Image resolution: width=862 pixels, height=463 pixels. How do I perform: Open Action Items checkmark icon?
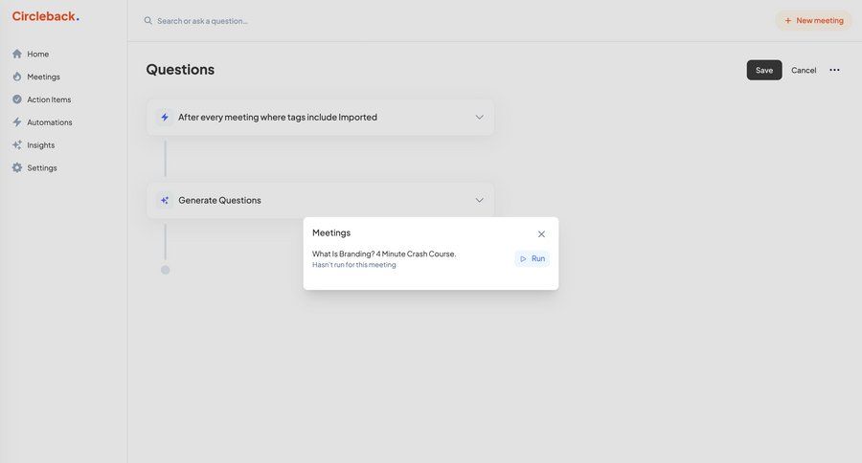(16, 99)
